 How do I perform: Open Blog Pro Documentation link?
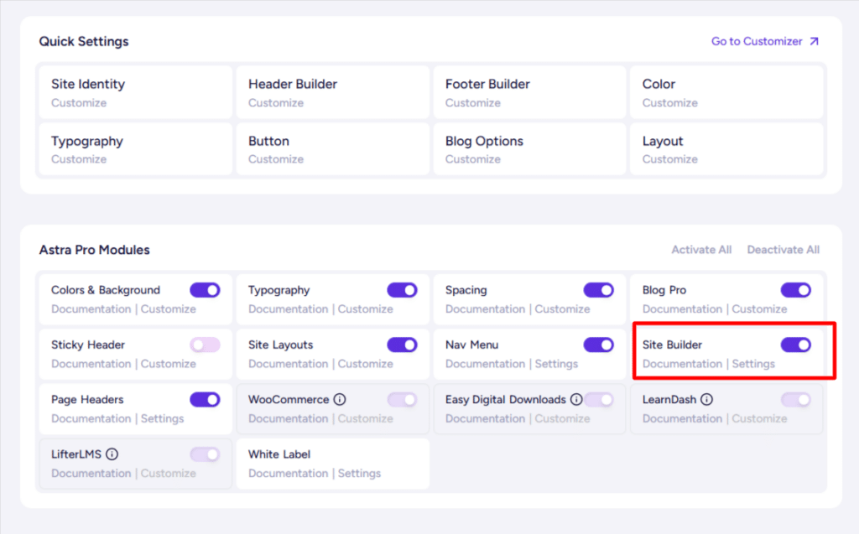click(682, 308)
